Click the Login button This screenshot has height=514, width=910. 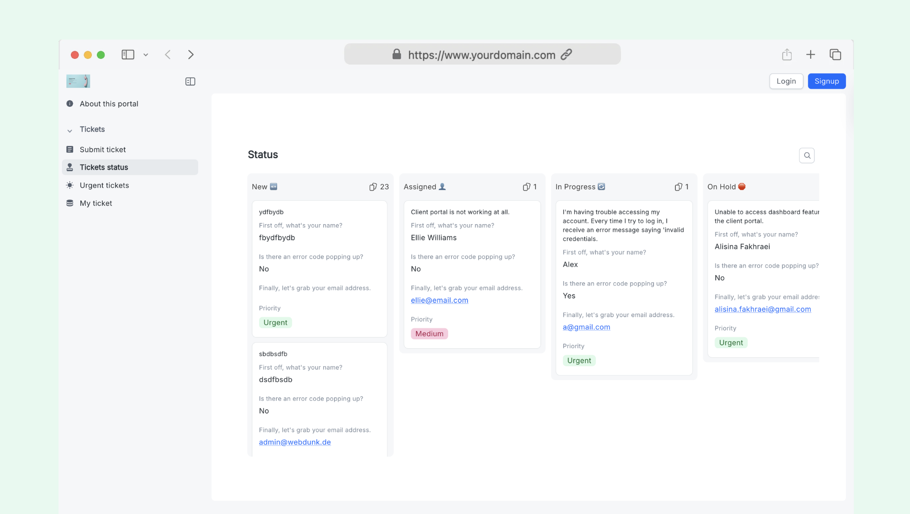tap(786, 81)
